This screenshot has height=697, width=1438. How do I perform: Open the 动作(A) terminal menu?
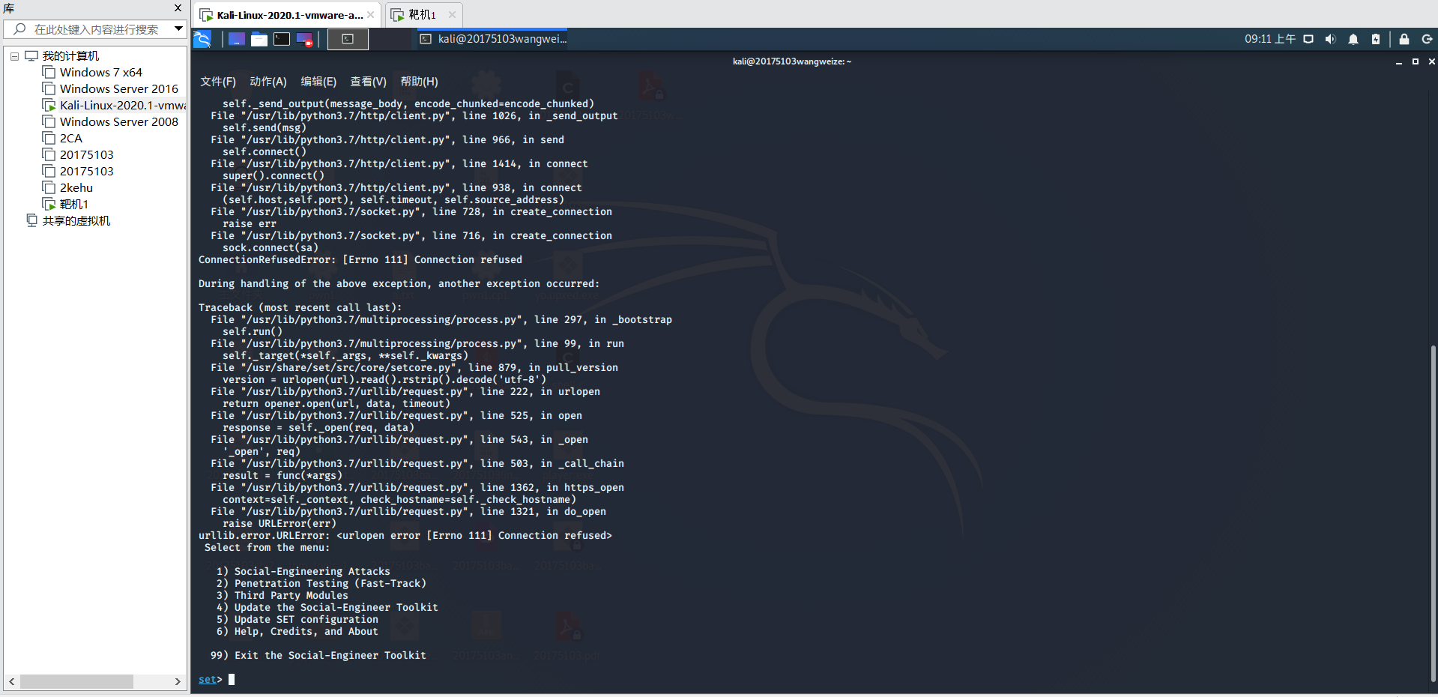268,82
